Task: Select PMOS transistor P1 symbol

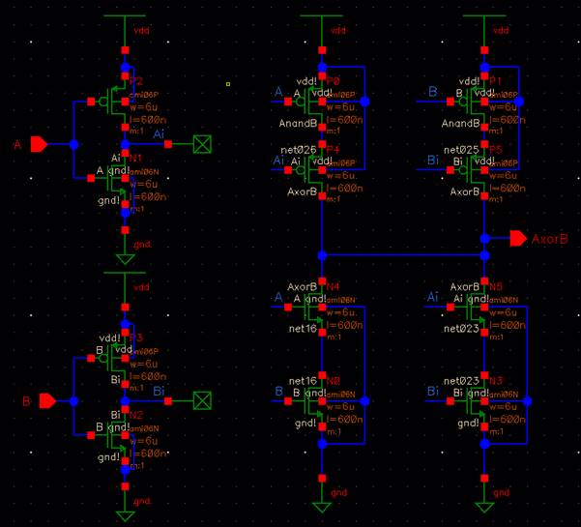Action: pyautogui.click(x=472, y=102)
